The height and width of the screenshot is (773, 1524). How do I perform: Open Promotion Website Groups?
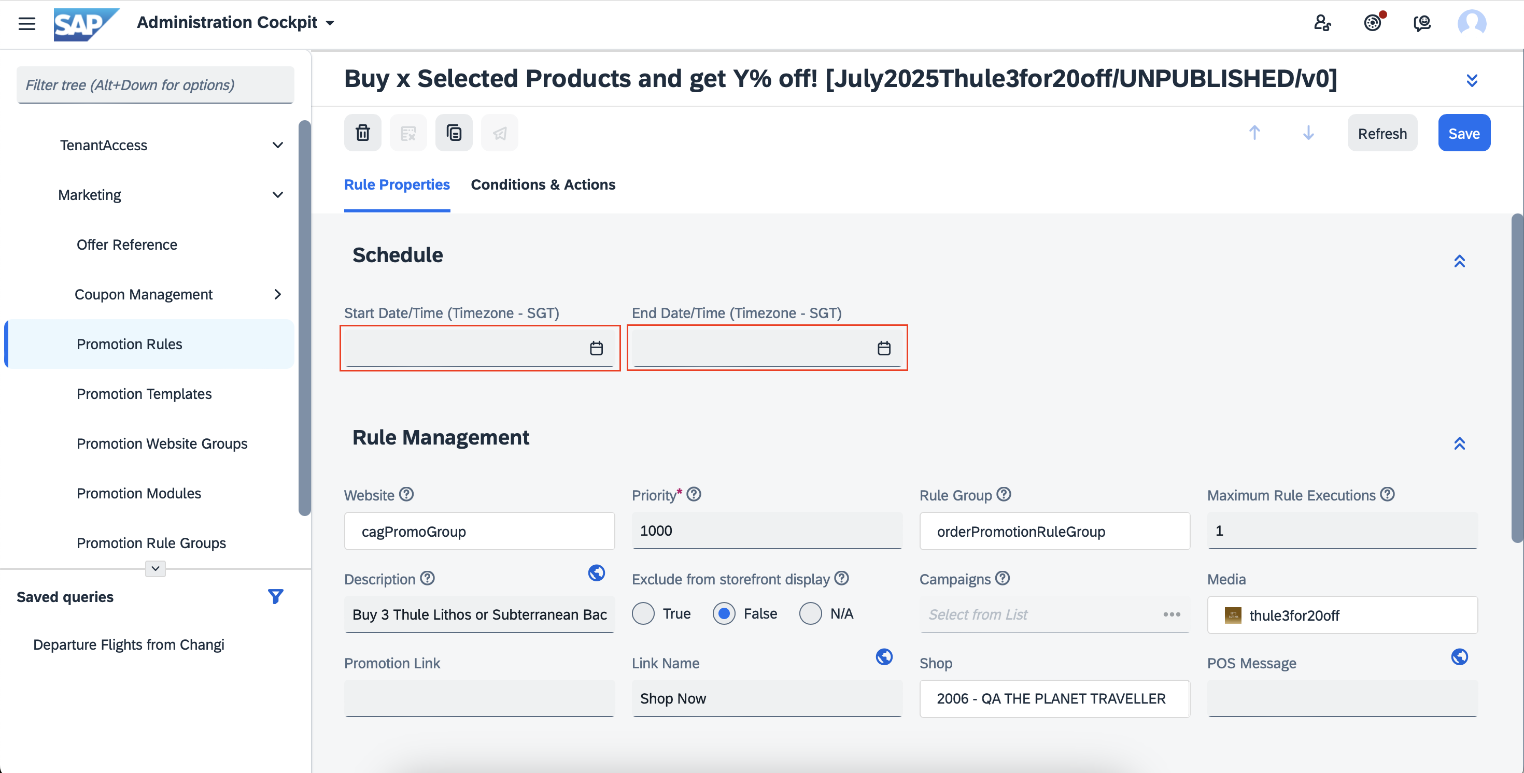pos(162,443)
